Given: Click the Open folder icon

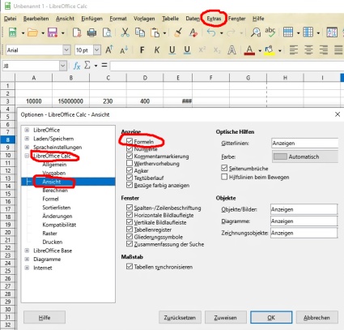Looking at the screenshot, I should point(32,32).
